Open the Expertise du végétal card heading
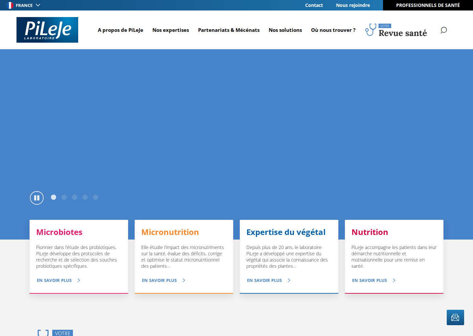 coord(286,232)
